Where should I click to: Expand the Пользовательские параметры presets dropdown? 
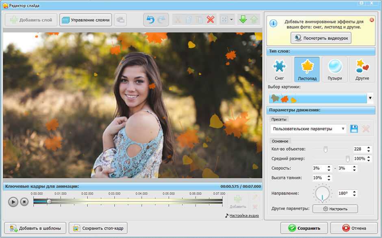pyautogui.click(x=343, y=129)
